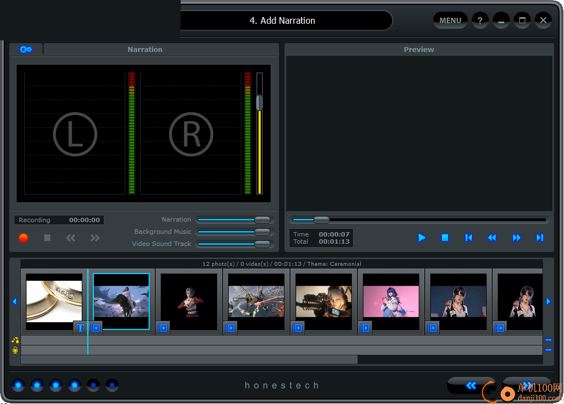
Task: Select the wedding rings slide thumbnail
Action: tap(54, 301)
